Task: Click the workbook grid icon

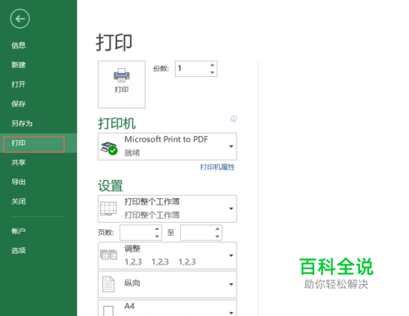Action: pyautogui.click(x=109, y=209)
